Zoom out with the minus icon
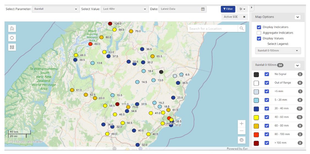310x154 pixels. click(241, 131)
